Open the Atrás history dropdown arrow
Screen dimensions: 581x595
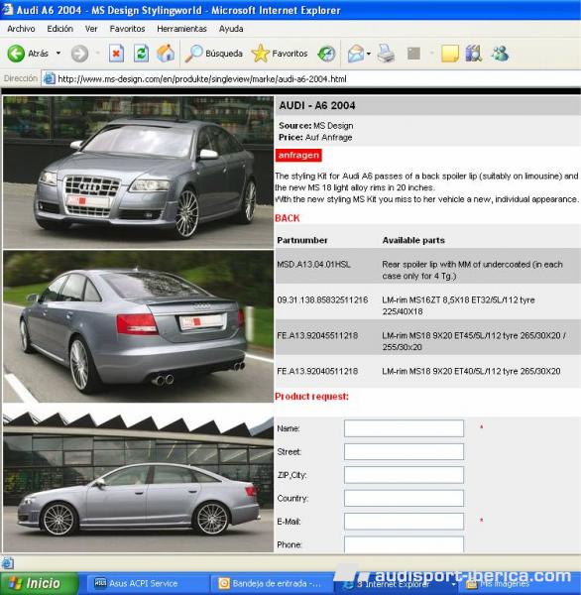pyautogui.click(x=58, y=54)
